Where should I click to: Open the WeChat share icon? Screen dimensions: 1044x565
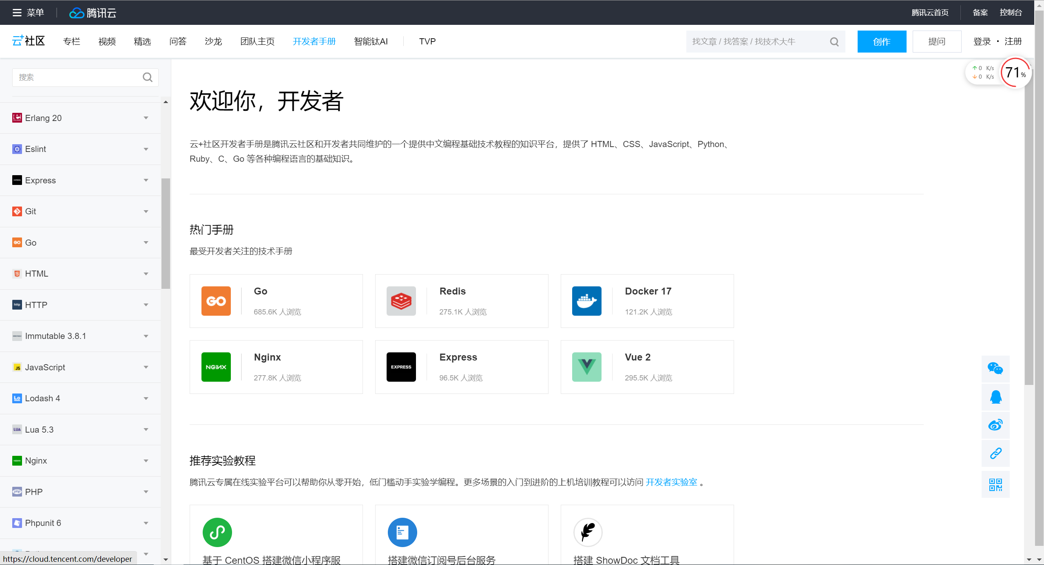[x=996, y=369]
